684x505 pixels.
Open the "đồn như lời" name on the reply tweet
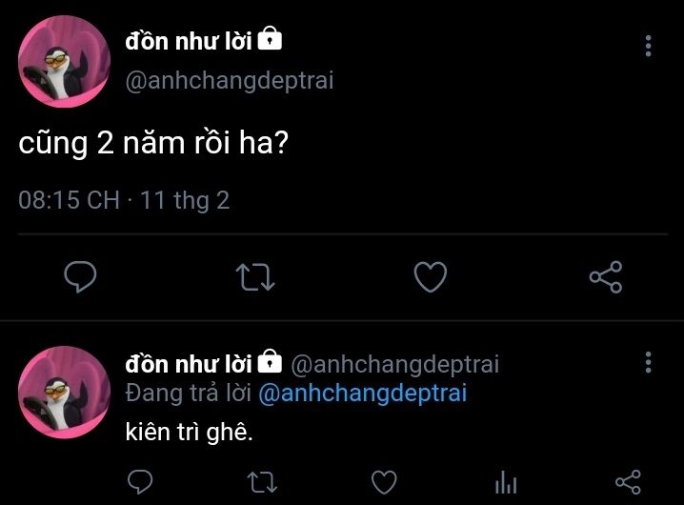tap(189, 364)
